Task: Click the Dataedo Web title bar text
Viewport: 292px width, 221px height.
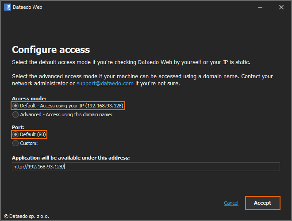Action: 27,7
